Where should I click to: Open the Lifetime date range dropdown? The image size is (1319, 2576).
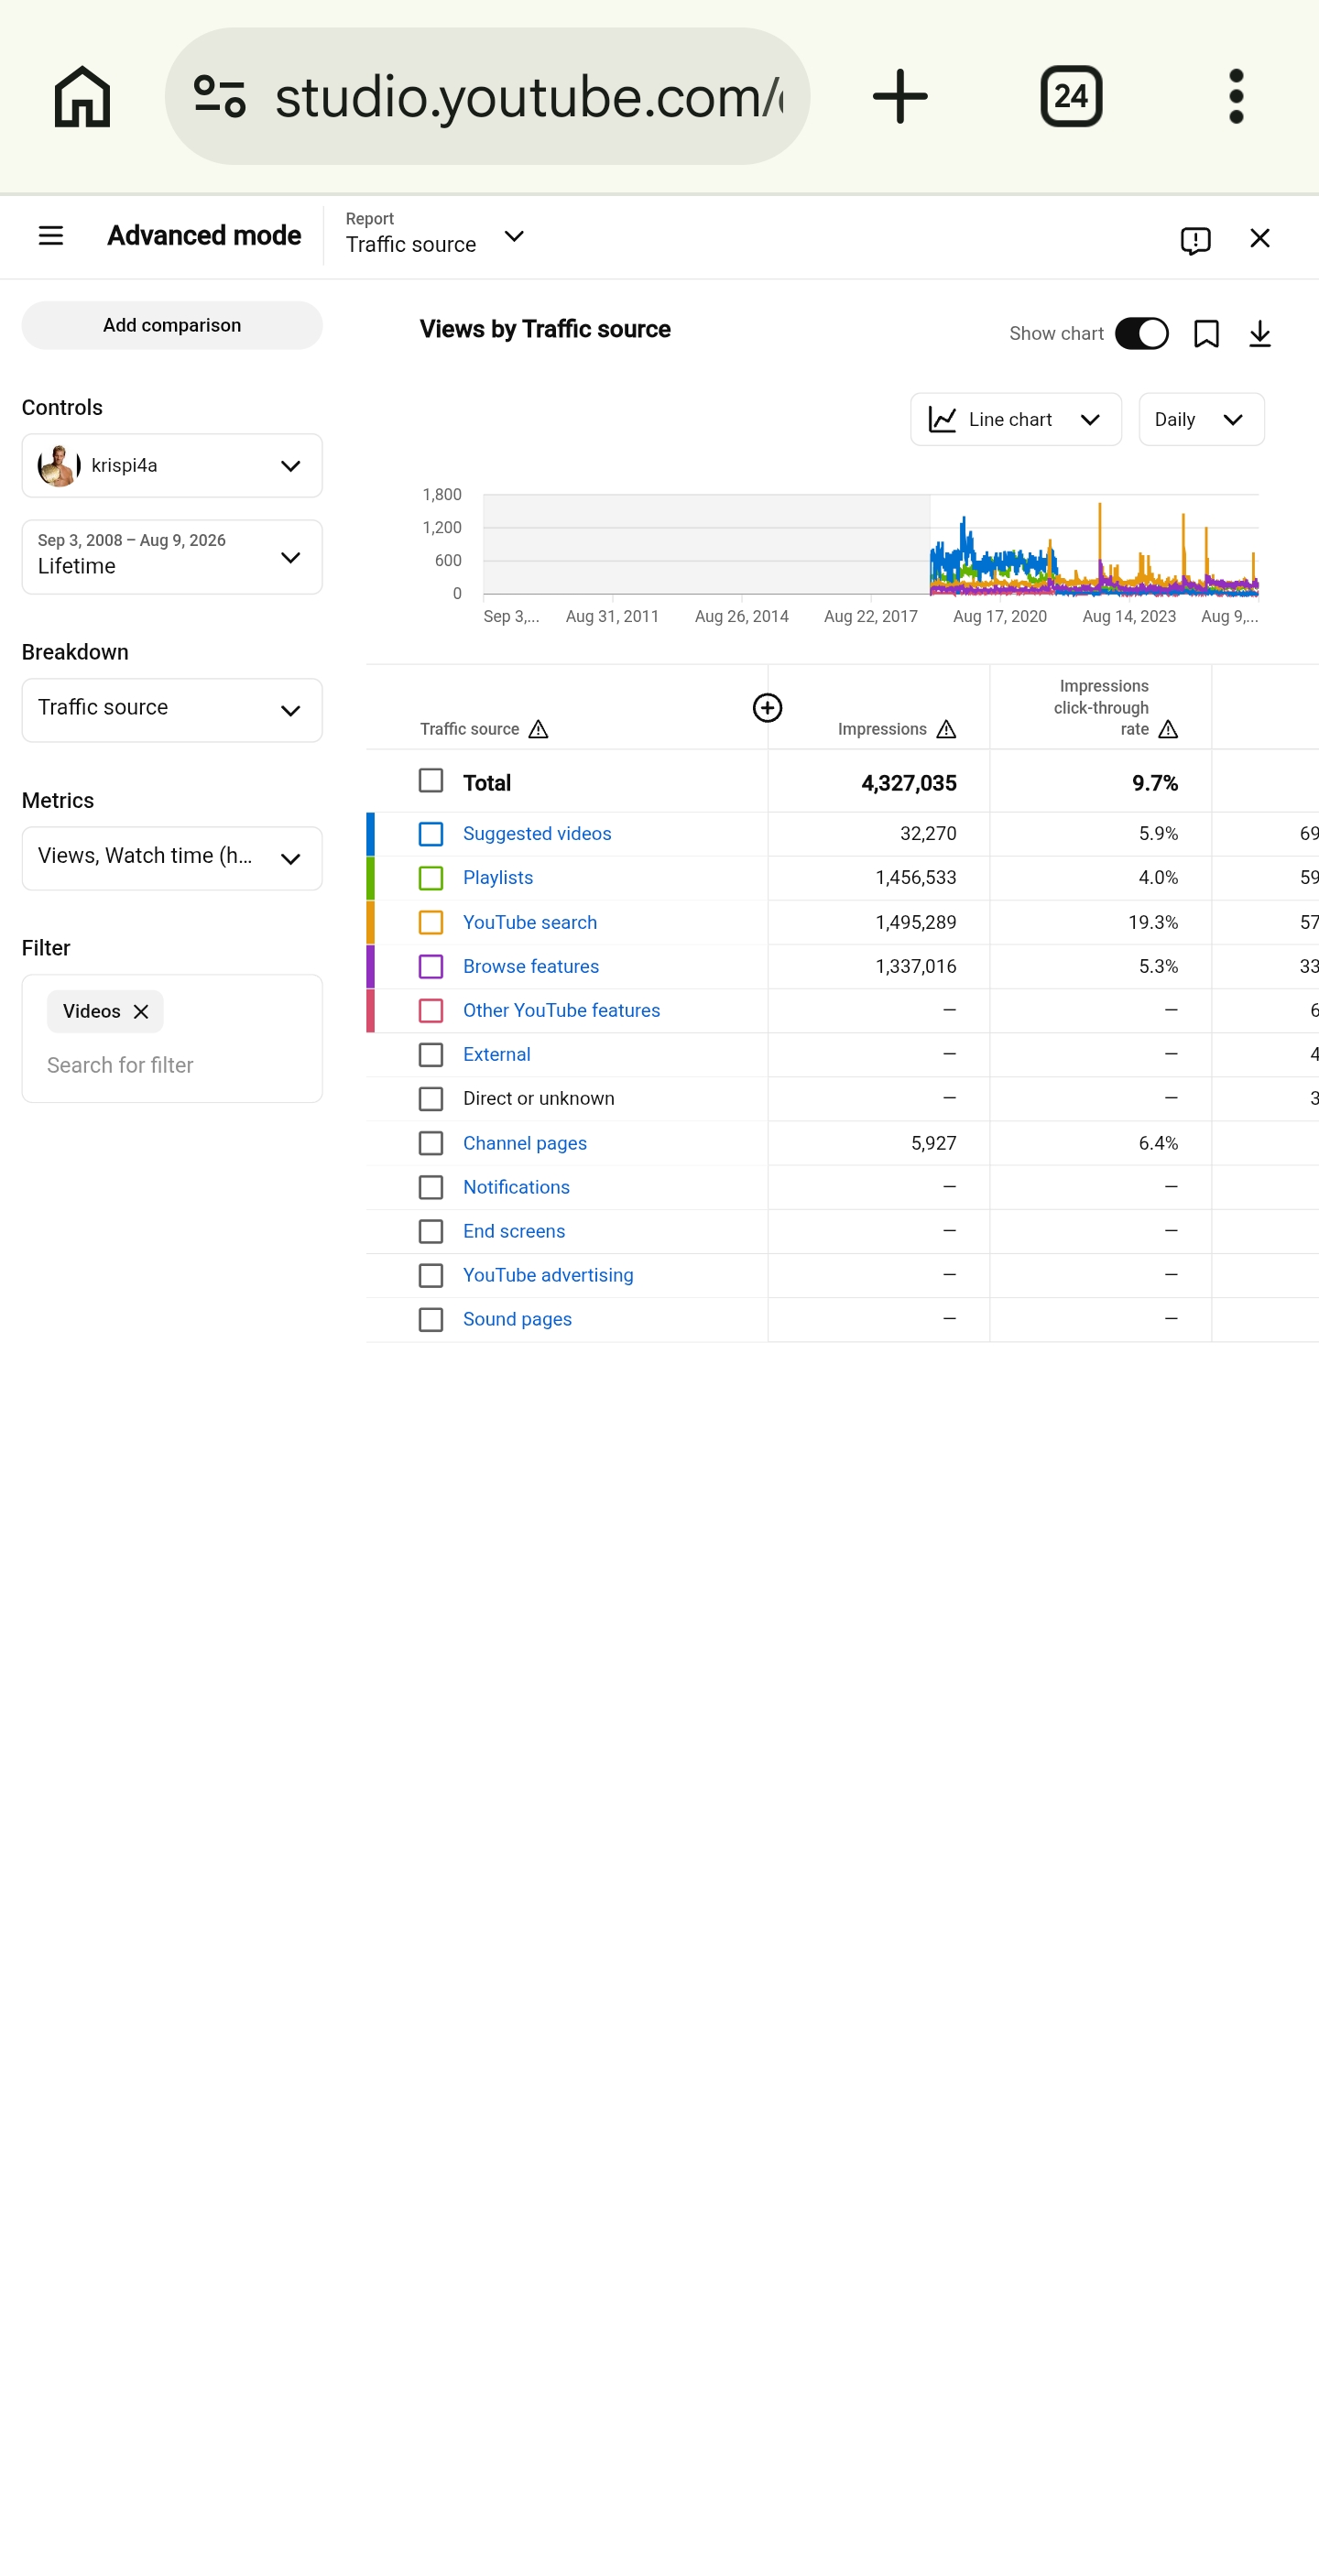pos(172,557)
